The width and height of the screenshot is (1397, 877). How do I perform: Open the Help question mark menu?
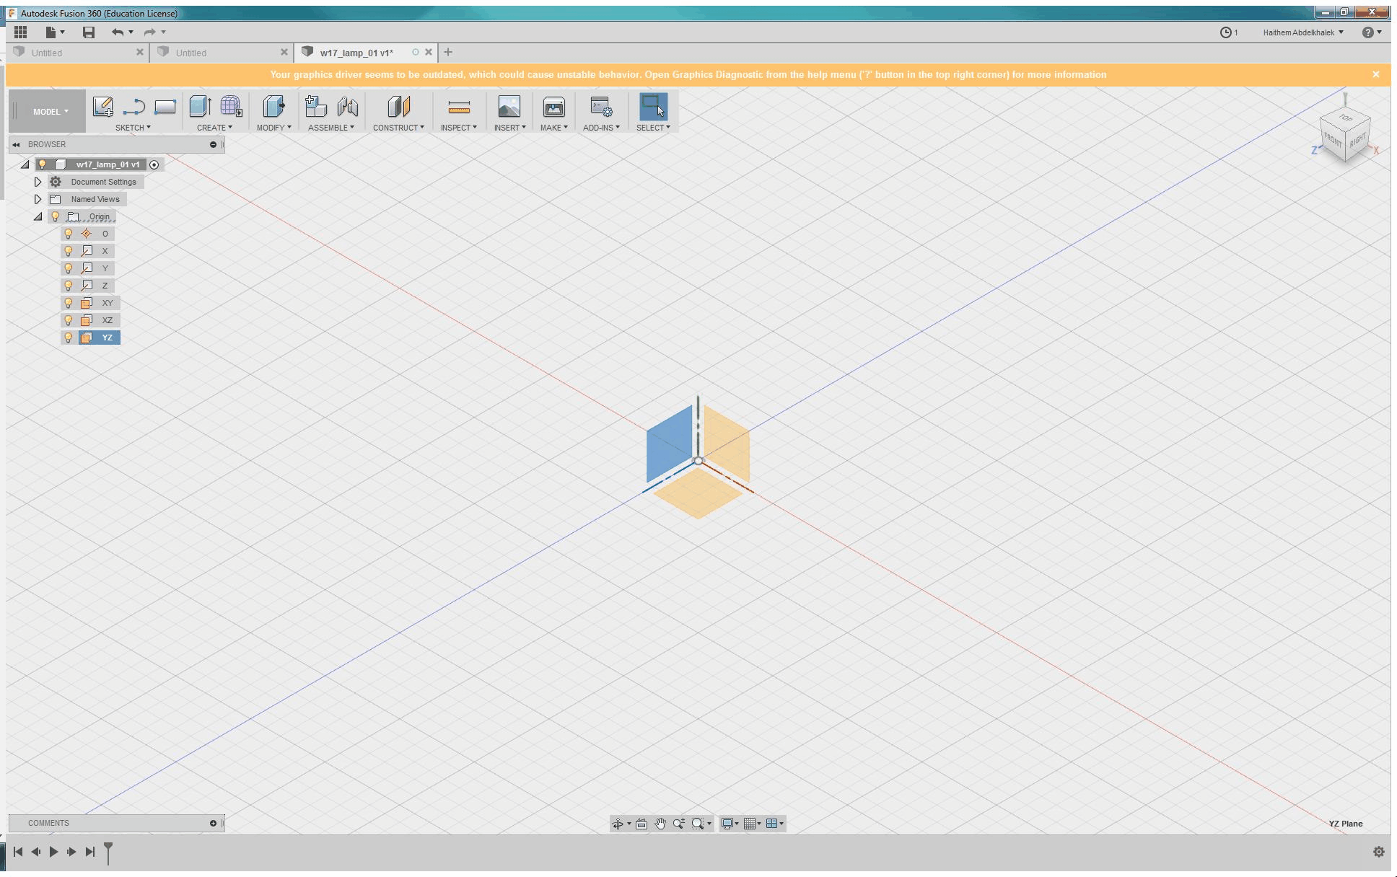coord(1371,32)
